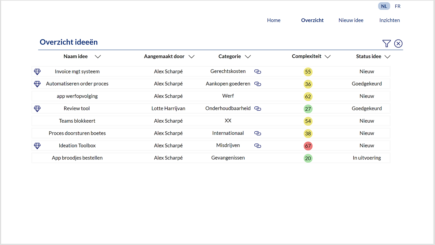Image resolution: width=435 pixels, height=245 pixels.
Task: Expand the Complexiteit column chevron
Action: [x=328, y=57]
